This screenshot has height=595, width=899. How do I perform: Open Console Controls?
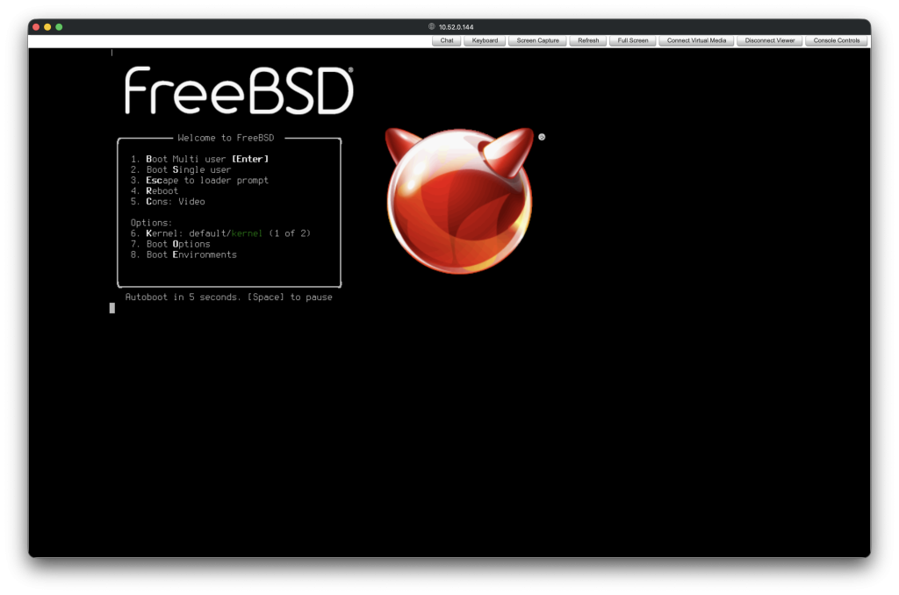tap(836, 39)
